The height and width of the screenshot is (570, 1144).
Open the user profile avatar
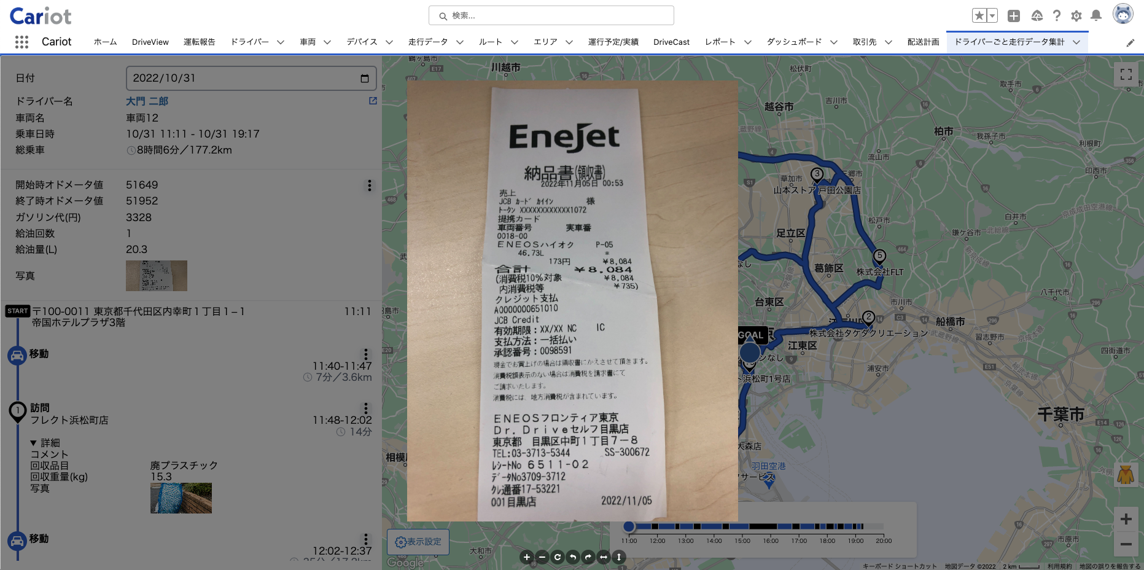pos(1123,14)
